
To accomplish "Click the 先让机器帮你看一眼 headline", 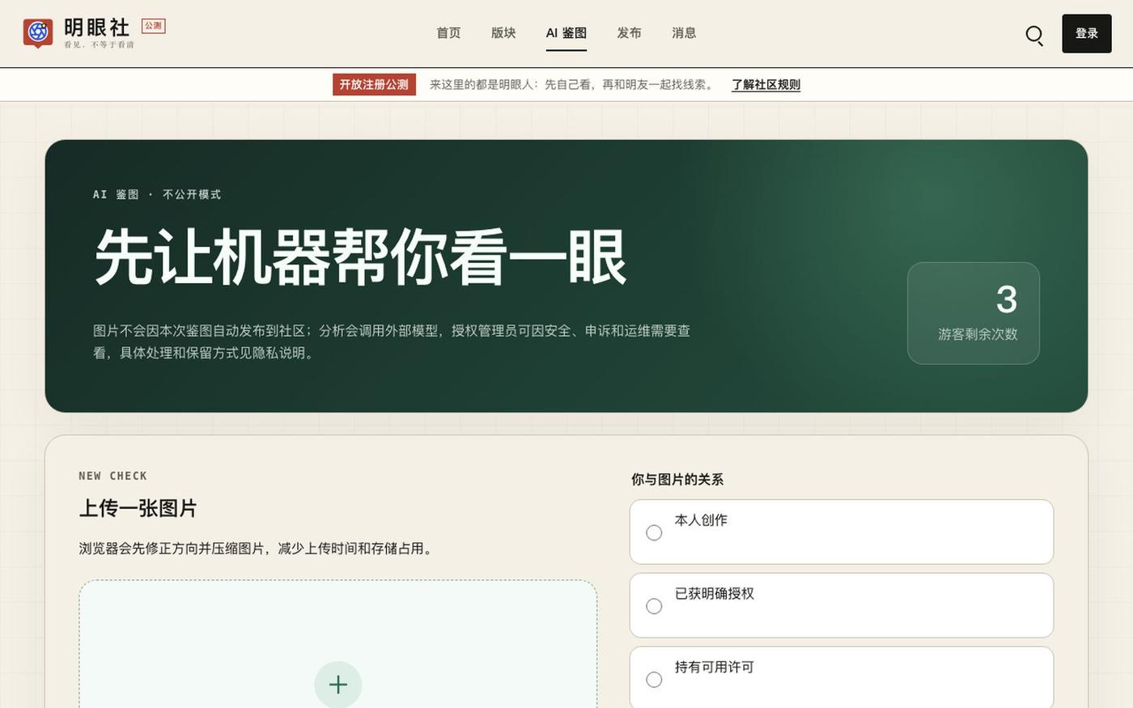I will (x=361, y=256).
